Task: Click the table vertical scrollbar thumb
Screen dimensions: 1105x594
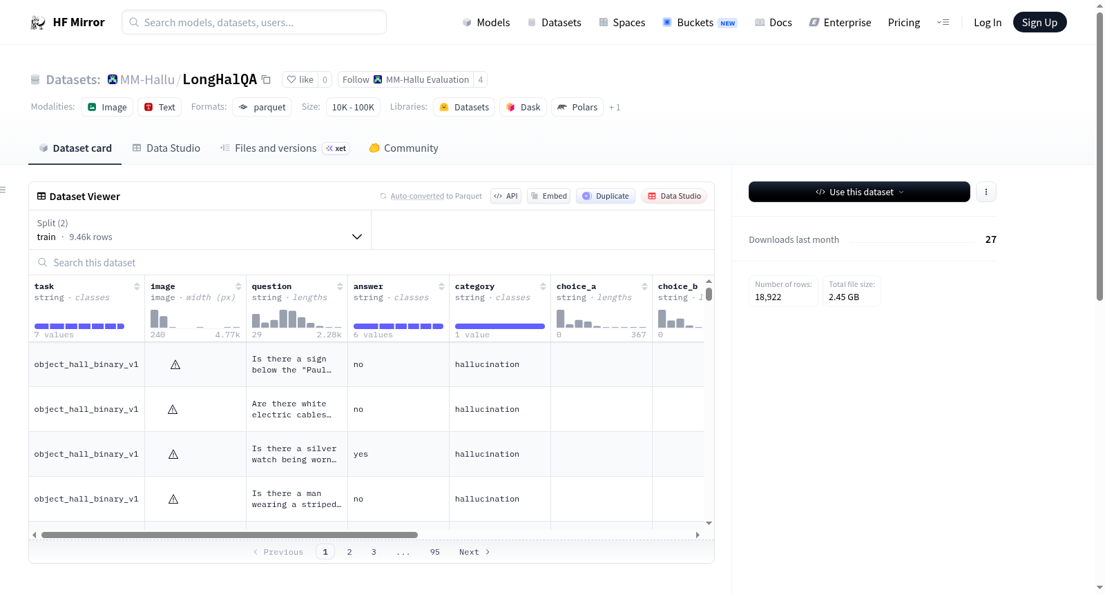Action: (709, 294)
